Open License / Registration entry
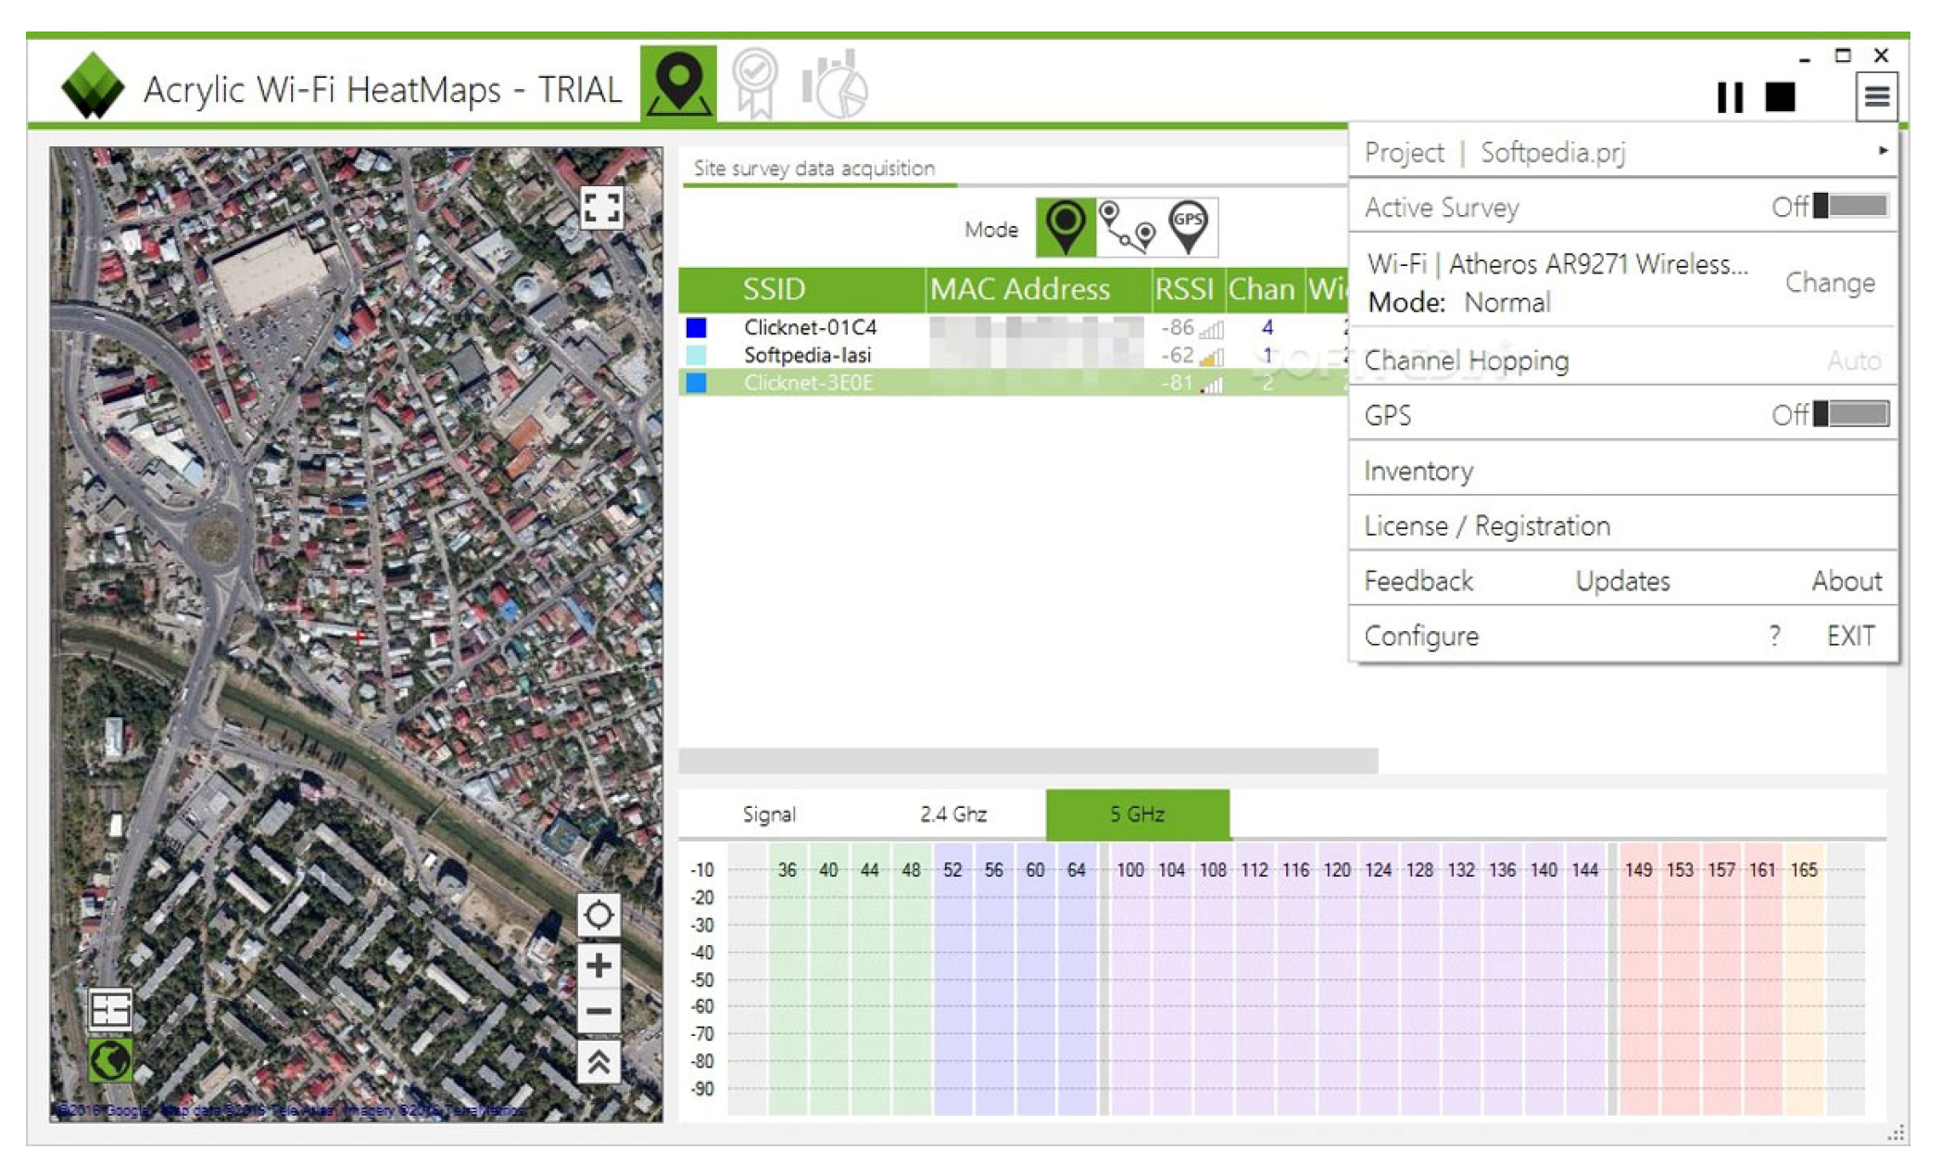Viewport: 1941px width, 1175px height. [1623, 525]
